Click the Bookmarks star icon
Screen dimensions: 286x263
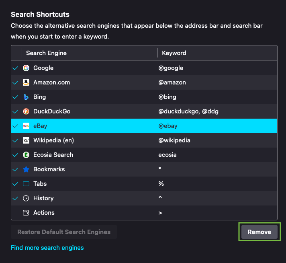click(26, 169)
